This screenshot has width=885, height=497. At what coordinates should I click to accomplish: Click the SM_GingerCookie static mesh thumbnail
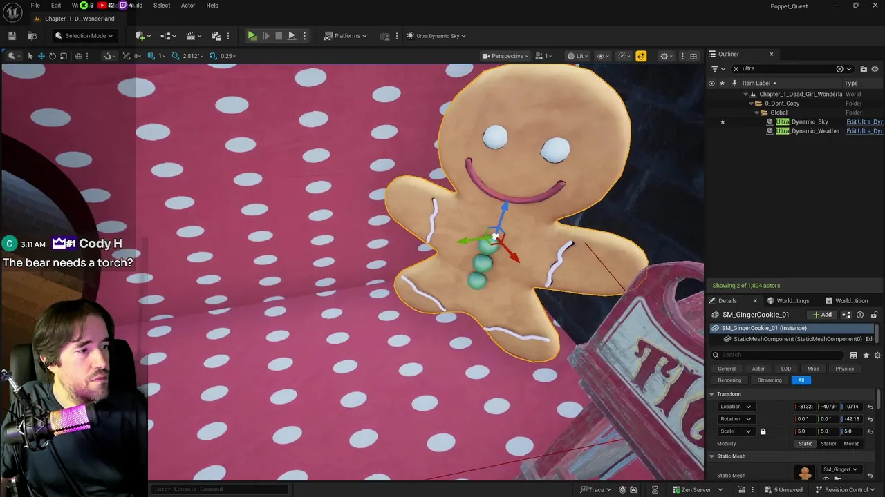tap(804, 472)
